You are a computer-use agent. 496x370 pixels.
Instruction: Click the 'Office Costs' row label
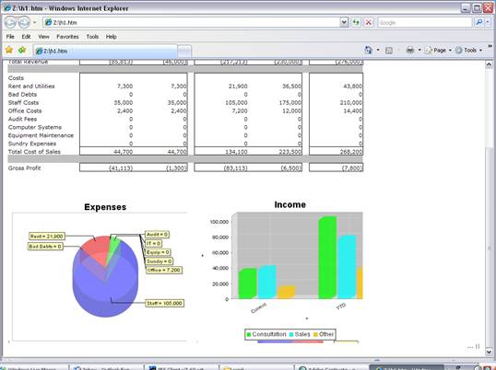pos(25,110)
